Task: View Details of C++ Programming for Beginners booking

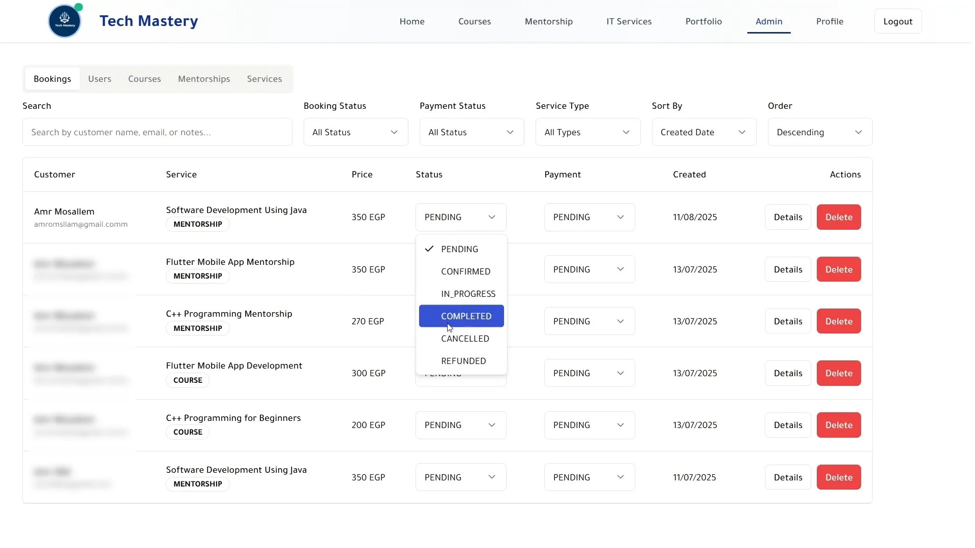Action: coord(788,425)
